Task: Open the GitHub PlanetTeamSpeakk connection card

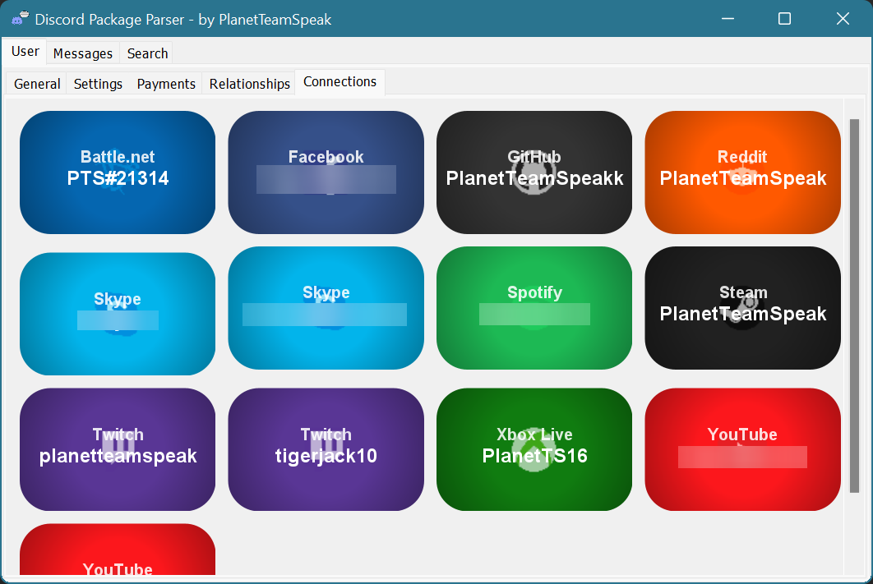Action: [534, 172]
